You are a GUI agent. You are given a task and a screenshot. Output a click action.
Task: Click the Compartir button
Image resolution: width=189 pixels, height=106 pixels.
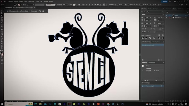[165, 1]
